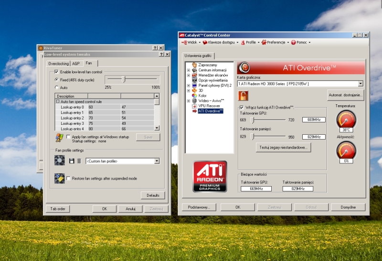
Task: Save fan profile with the floppy disk icon
Action: pyautogui.click(x=72, y=161)
